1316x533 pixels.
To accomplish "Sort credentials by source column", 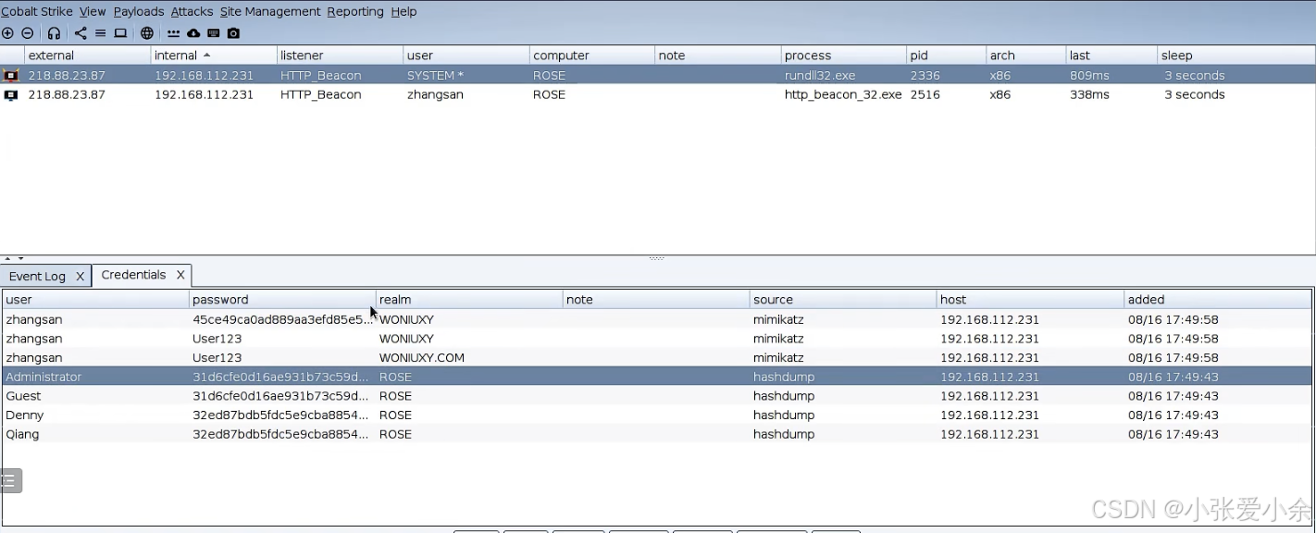I will (843, 300).
